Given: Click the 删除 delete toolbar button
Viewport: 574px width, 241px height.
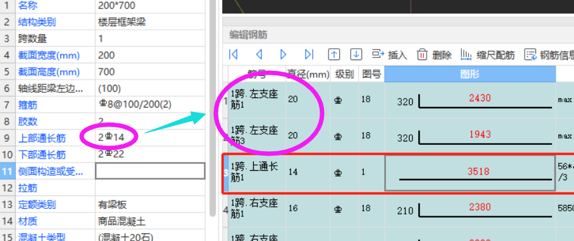Looking at the screenshot, I should [434, 55].
